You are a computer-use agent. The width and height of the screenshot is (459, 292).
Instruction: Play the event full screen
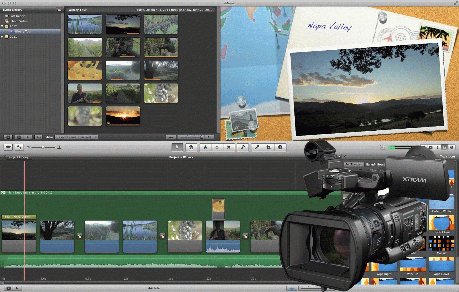tap(19, 137)
